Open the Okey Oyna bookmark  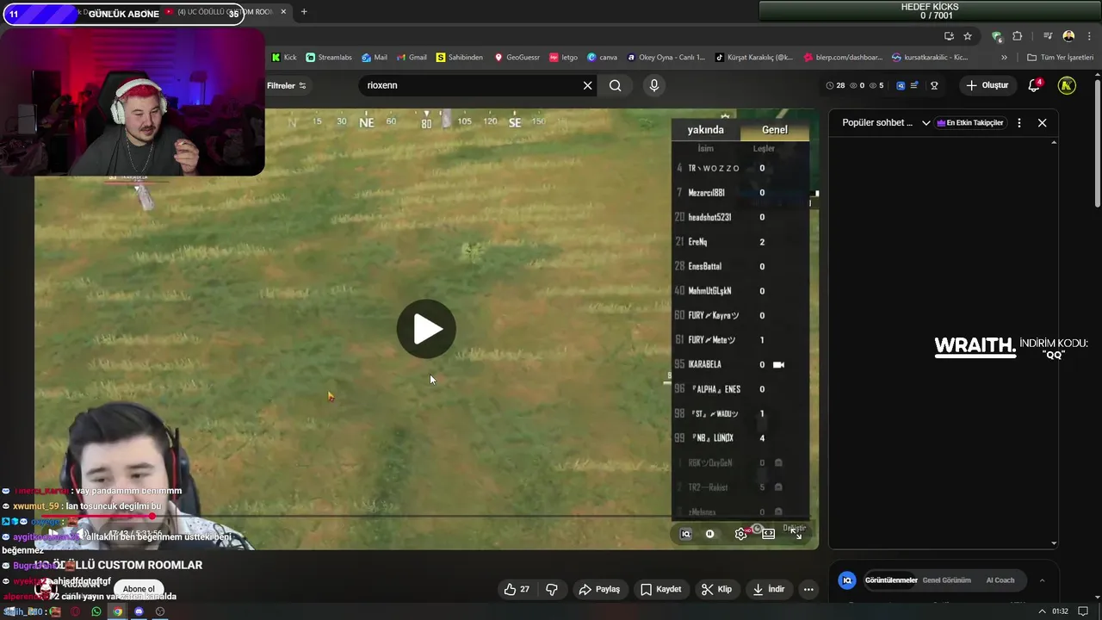[666, 58]
